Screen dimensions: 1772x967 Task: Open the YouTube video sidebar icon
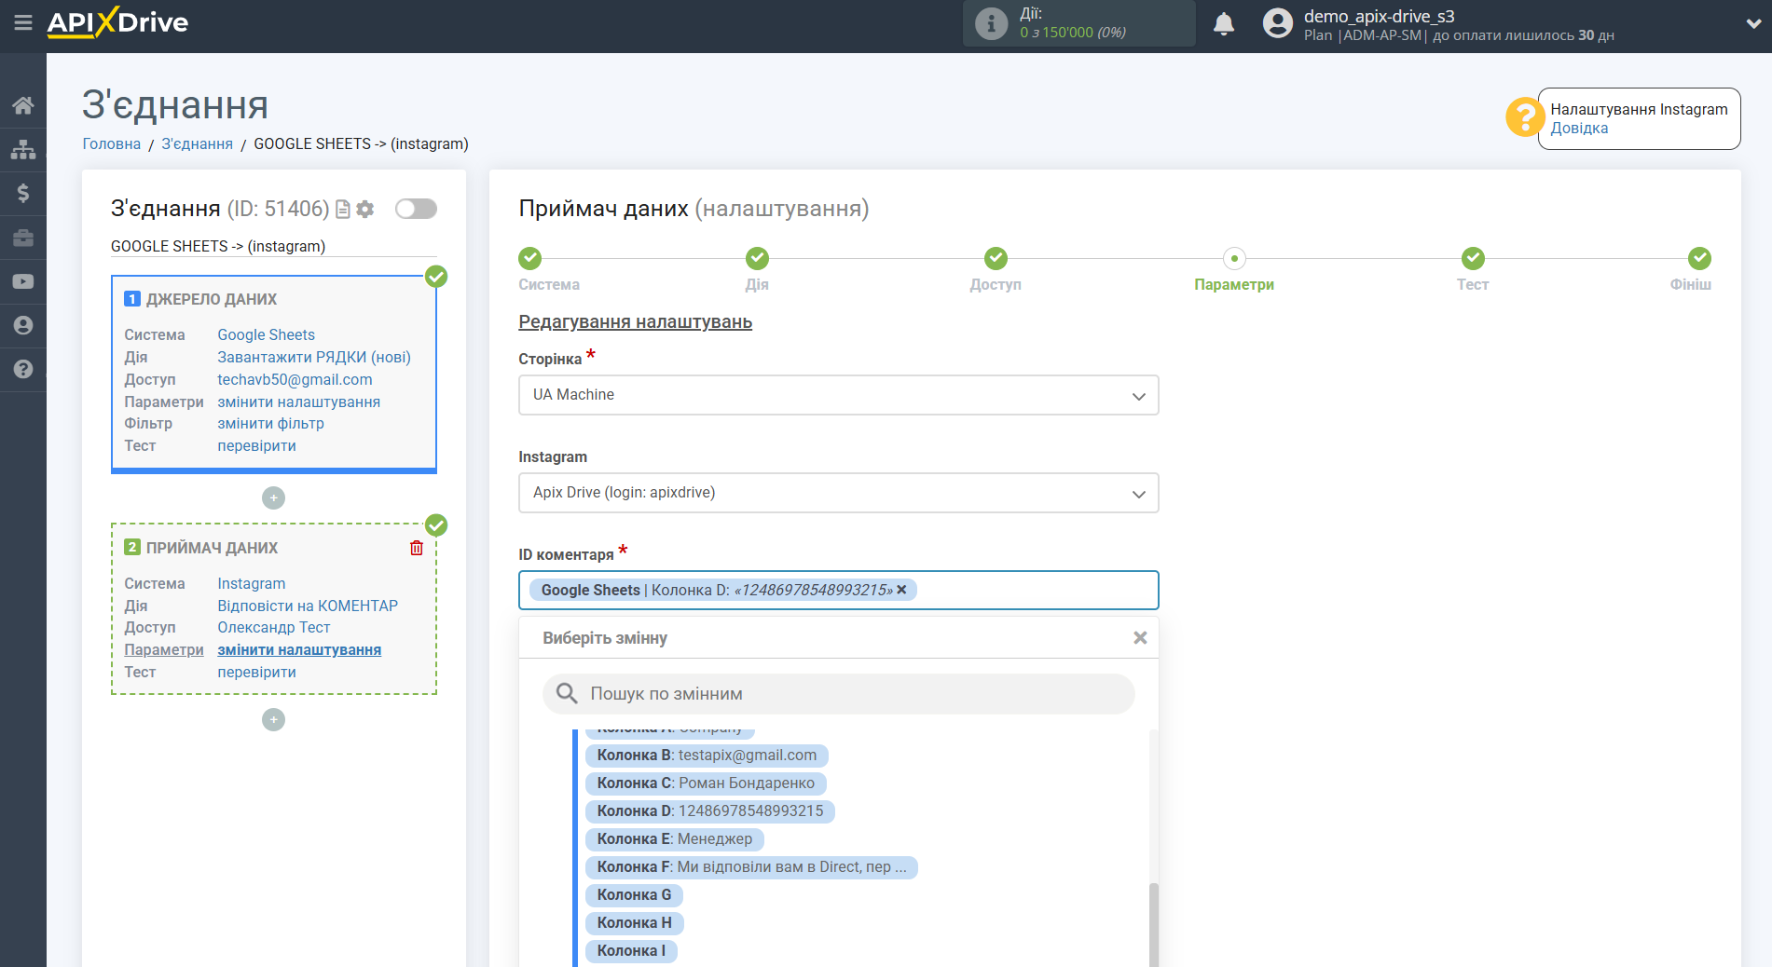23,281
